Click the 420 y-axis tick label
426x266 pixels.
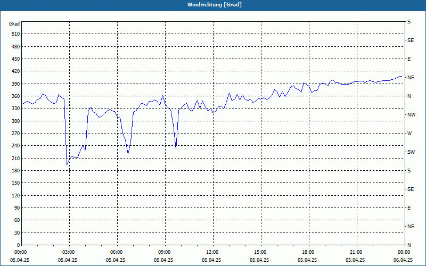coord(16,71)
